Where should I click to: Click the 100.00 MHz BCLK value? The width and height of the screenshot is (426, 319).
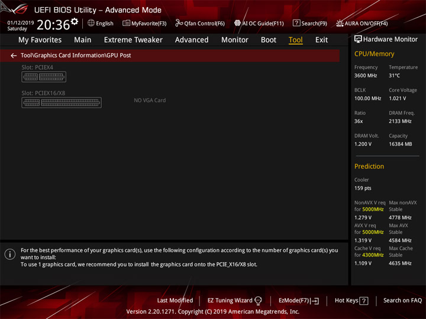367,99
